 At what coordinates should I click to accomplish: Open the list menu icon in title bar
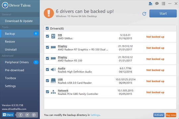163,4
